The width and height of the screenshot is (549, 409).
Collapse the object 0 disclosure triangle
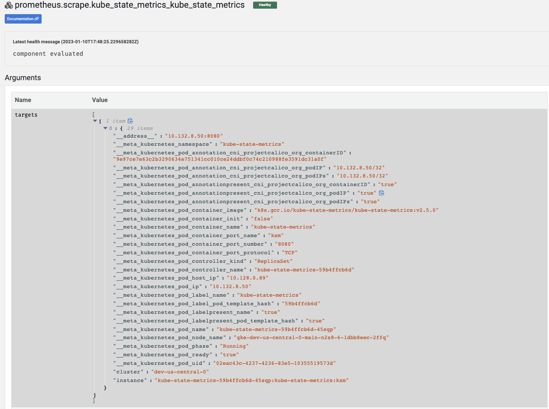click(x=105, y=128)
